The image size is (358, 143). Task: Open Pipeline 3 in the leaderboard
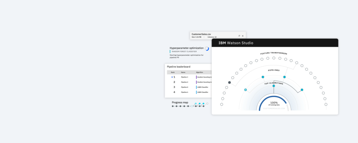185,77
